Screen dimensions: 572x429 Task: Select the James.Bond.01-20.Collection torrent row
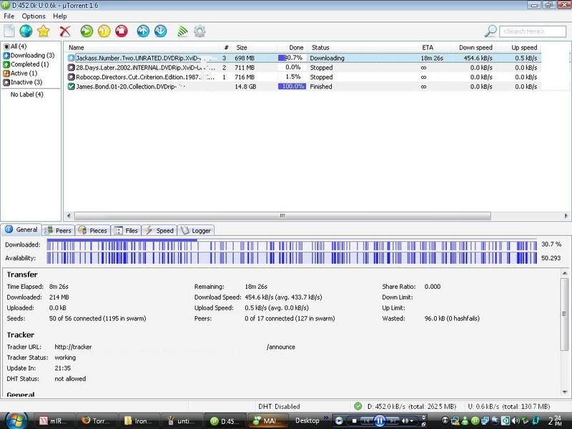point(303,87)
